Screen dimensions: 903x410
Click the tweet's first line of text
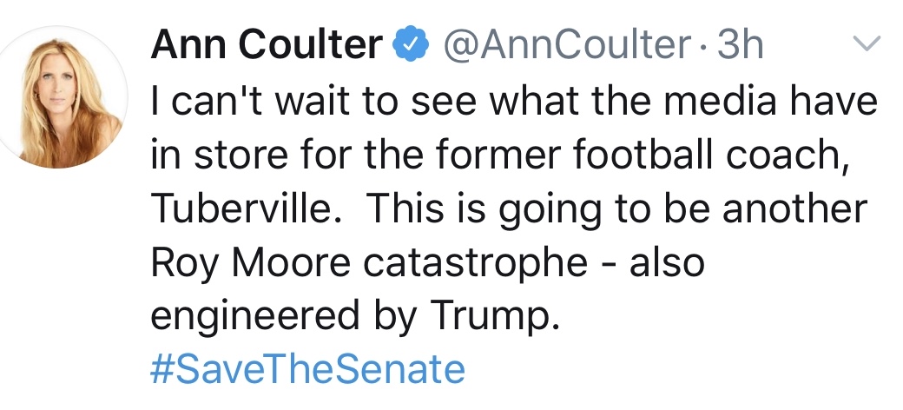(x=514, y=101)
